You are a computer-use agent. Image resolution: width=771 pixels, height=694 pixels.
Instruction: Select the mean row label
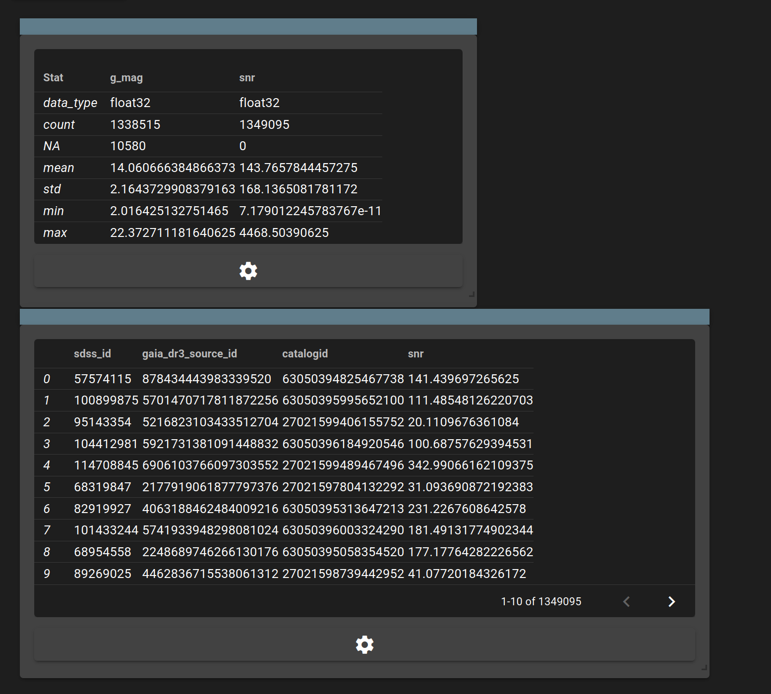[x=59, y=168]
